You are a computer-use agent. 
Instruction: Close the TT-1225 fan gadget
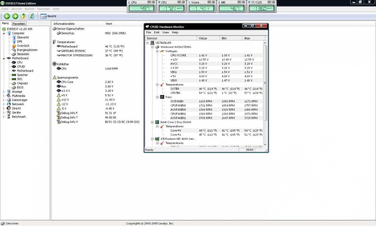click(x=273, y=2)
